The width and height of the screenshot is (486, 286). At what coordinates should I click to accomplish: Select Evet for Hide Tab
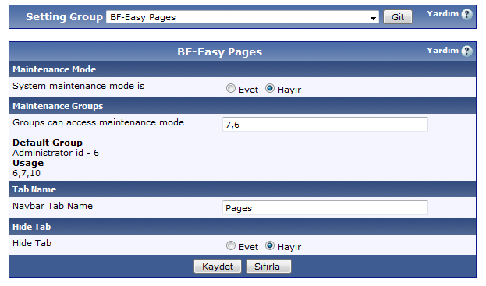pos(231,246)
